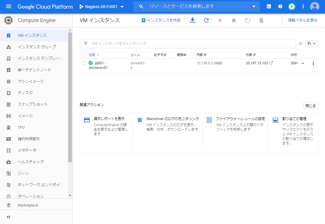Focus the resource and service search box
The height and width of the screenshot is (224, 325).
(197, 6)
